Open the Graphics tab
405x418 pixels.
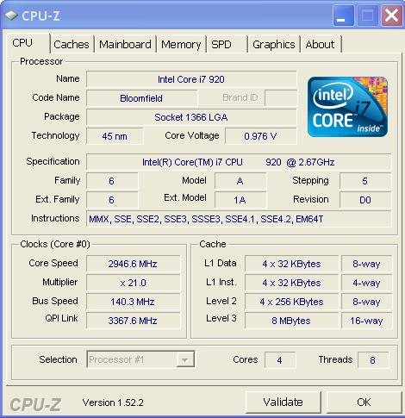click(274, 44)
